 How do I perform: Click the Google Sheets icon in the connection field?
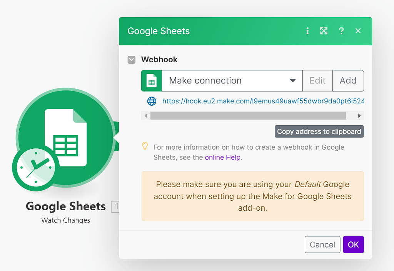(152, 81)
